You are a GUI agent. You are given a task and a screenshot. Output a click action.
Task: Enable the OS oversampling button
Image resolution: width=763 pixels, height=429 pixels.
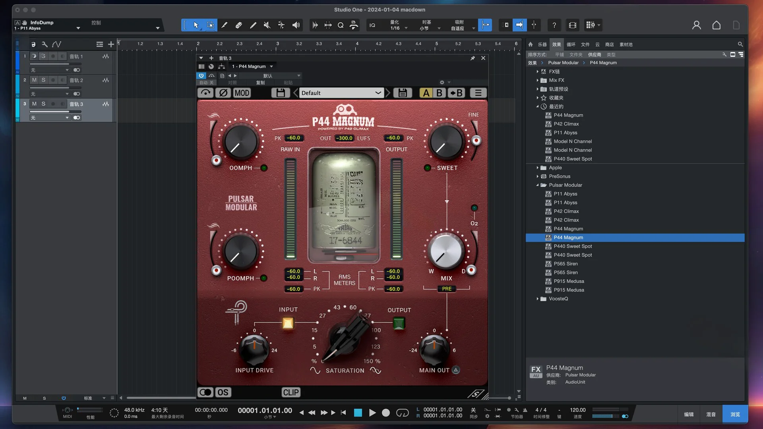click(223, 392)
